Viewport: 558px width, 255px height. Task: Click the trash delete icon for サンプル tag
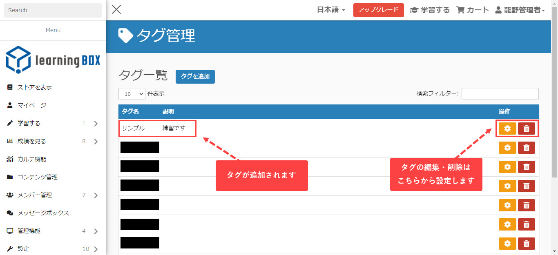526,129
